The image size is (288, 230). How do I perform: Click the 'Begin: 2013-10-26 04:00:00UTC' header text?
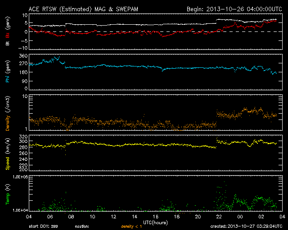[234, 9]
